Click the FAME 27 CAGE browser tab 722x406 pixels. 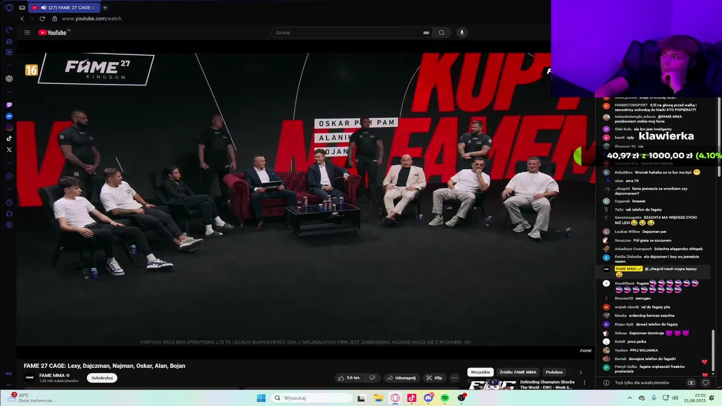pyautogui.click(x=63, y=7)
